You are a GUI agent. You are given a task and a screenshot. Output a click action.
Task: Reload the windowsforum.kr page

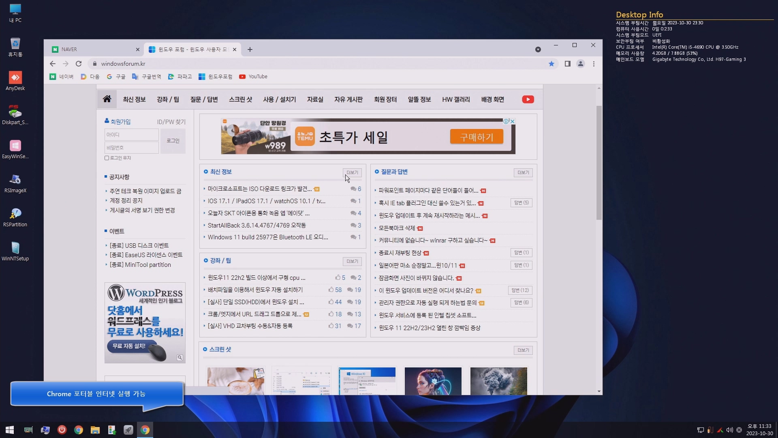click(79, 64)
